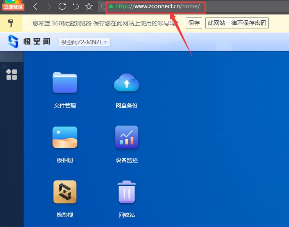Open the 设备监控 device monitor app
The width and height of the screenshot is (289, 227).
(x=127, y=137)
